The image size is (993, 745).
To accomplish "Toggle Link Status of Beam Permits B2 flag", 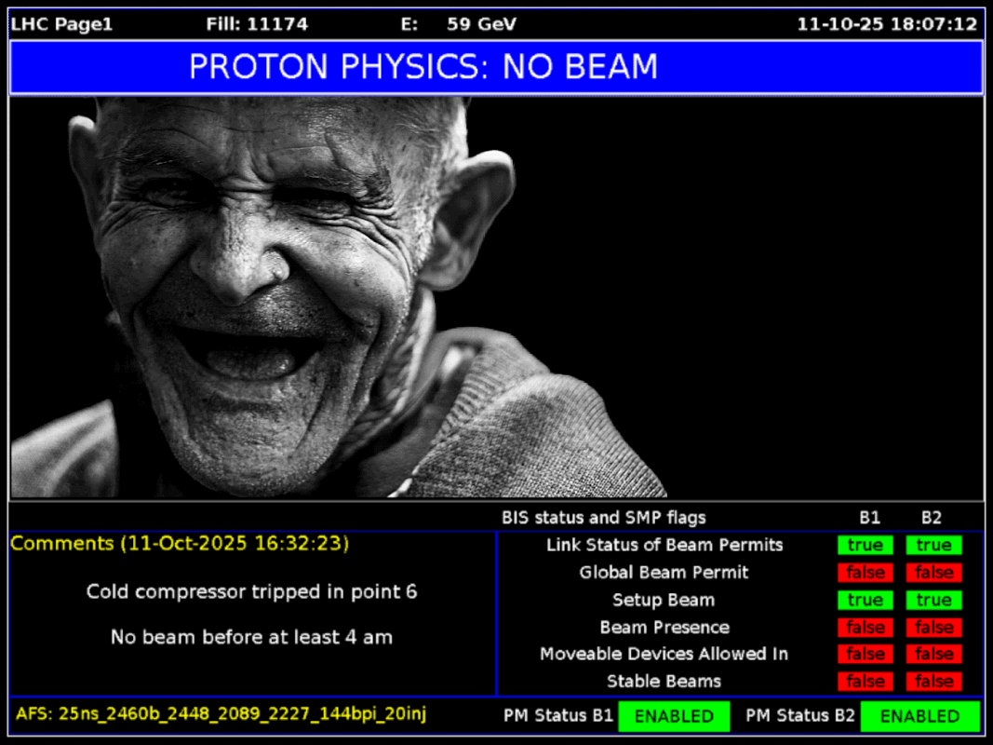I will (x=933, y=546).
